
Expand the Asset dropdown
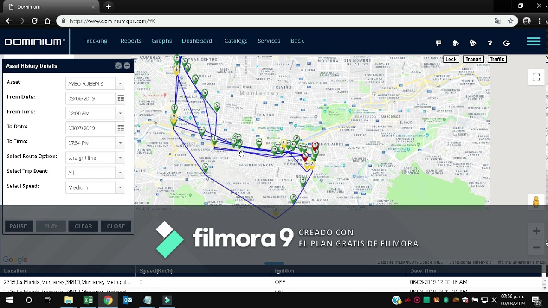pyautogui.click(x=120, y=83)
